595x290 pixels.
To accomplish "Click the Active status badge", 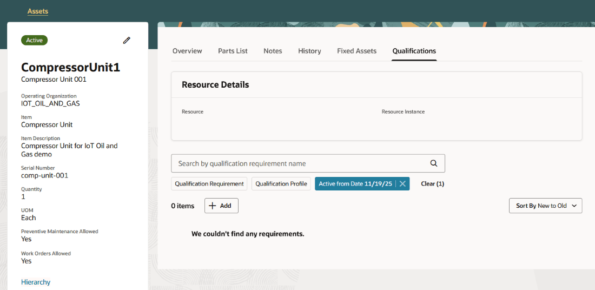I will coord(35,40).
